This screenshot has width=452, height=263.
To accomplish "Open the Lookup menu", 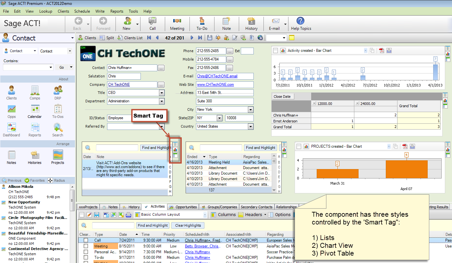I will [x=46, y=11].
